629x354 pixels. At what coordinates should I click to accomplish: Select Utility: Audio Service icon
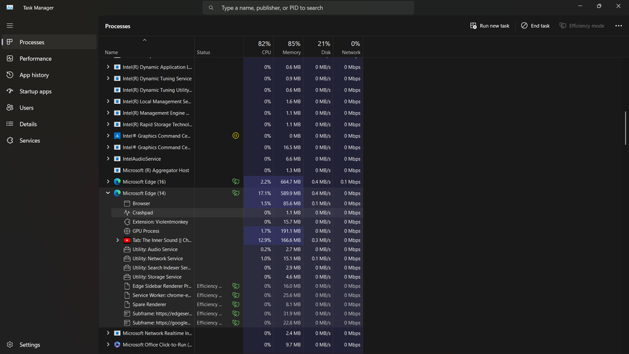click(127, 249)
